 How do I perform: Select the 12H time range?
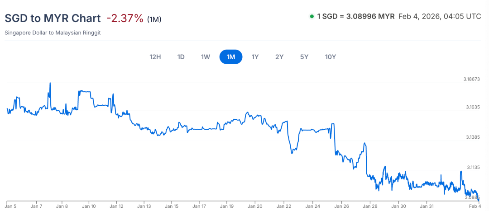[155, 57]
